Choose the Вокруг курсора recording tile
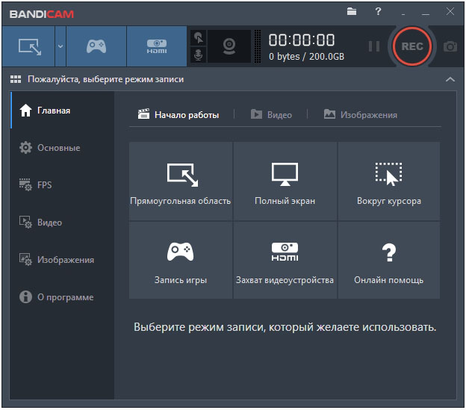The image size is (466, 410). (388, 182)
